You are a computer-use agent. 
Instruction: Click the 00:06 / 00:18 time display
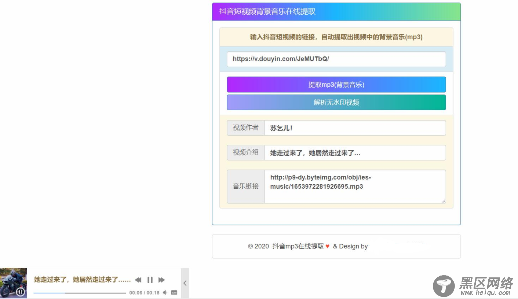coord(144,293)
